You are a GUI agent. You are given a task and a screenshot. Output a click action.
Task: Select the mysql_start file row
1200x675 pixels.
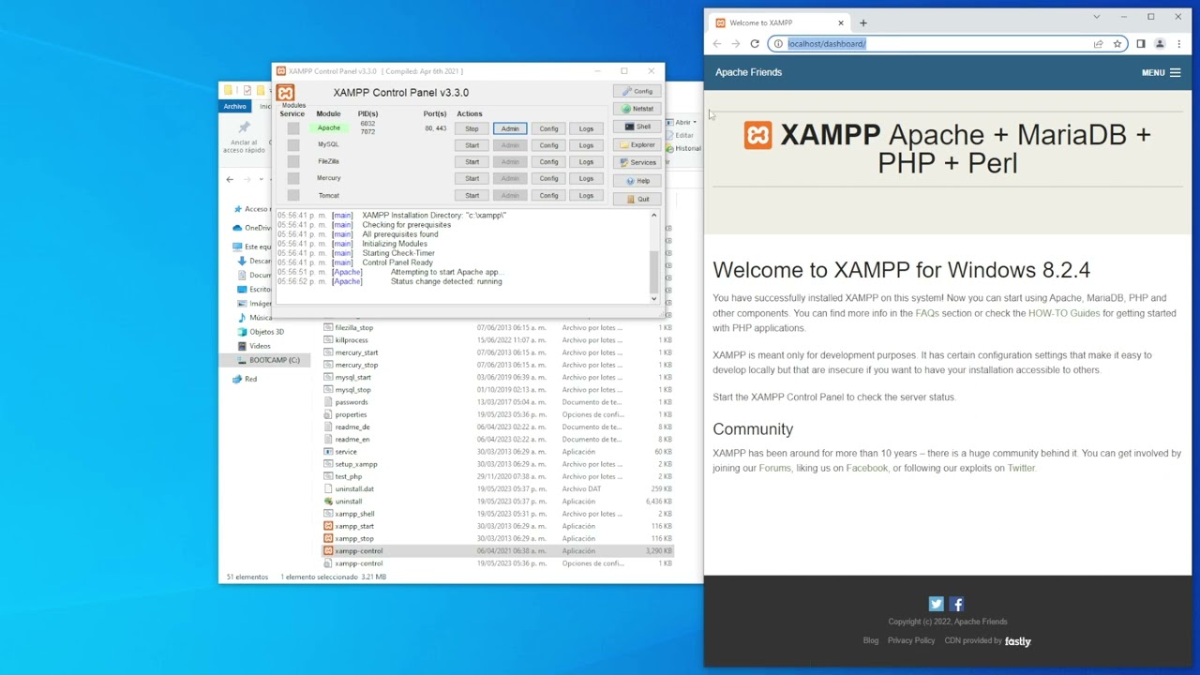coord(497,377)
